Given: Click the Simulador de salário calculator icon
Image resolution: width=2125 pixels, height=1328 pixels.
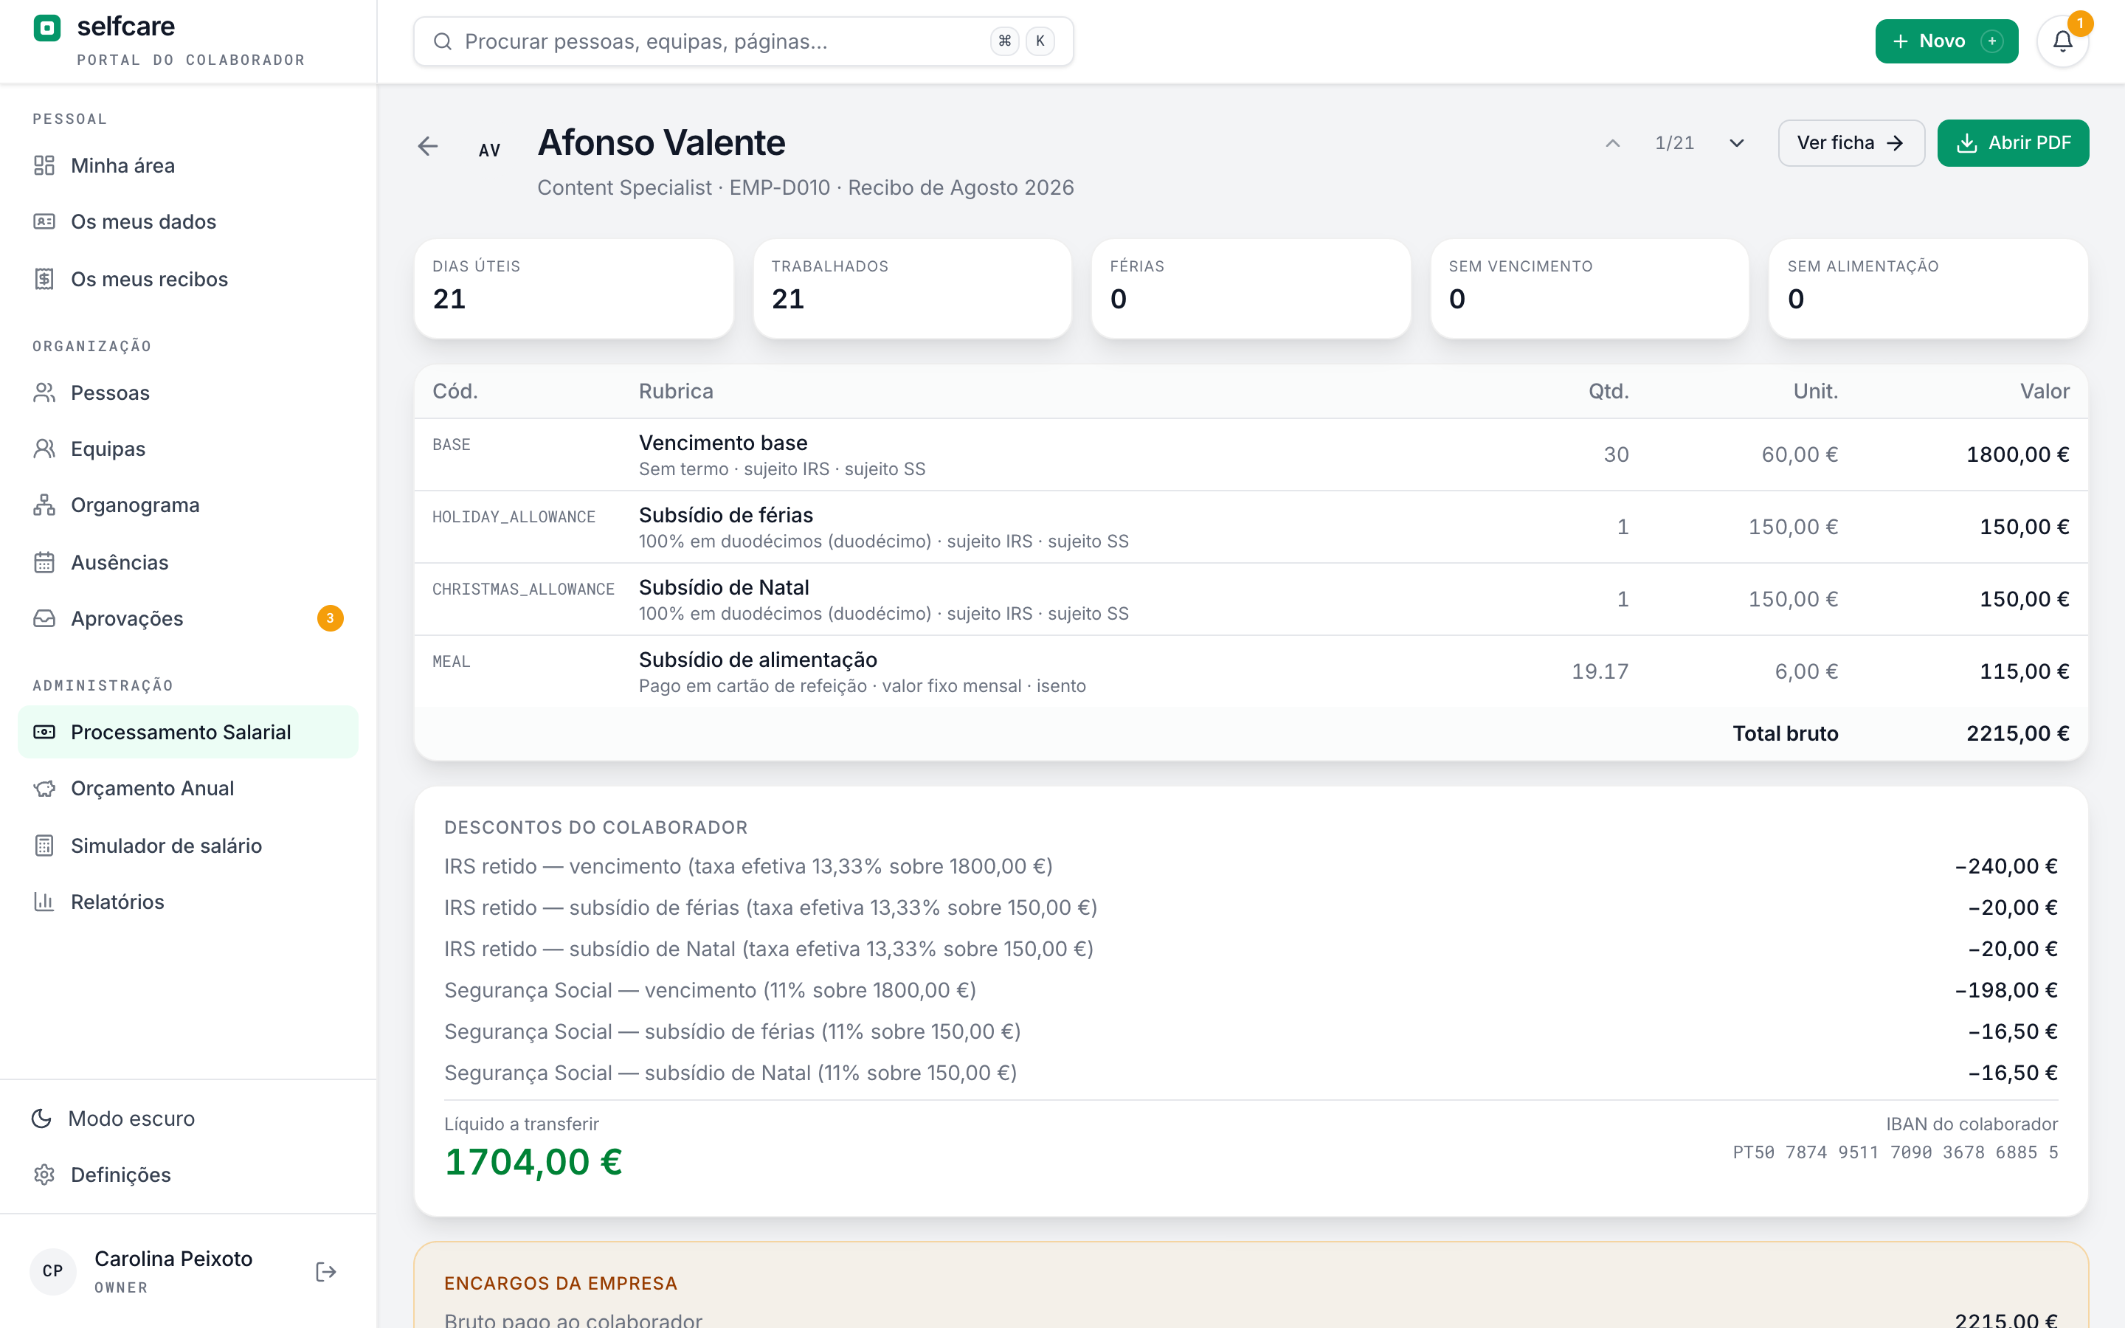Looking at the screenshot, I should (44, 845).
